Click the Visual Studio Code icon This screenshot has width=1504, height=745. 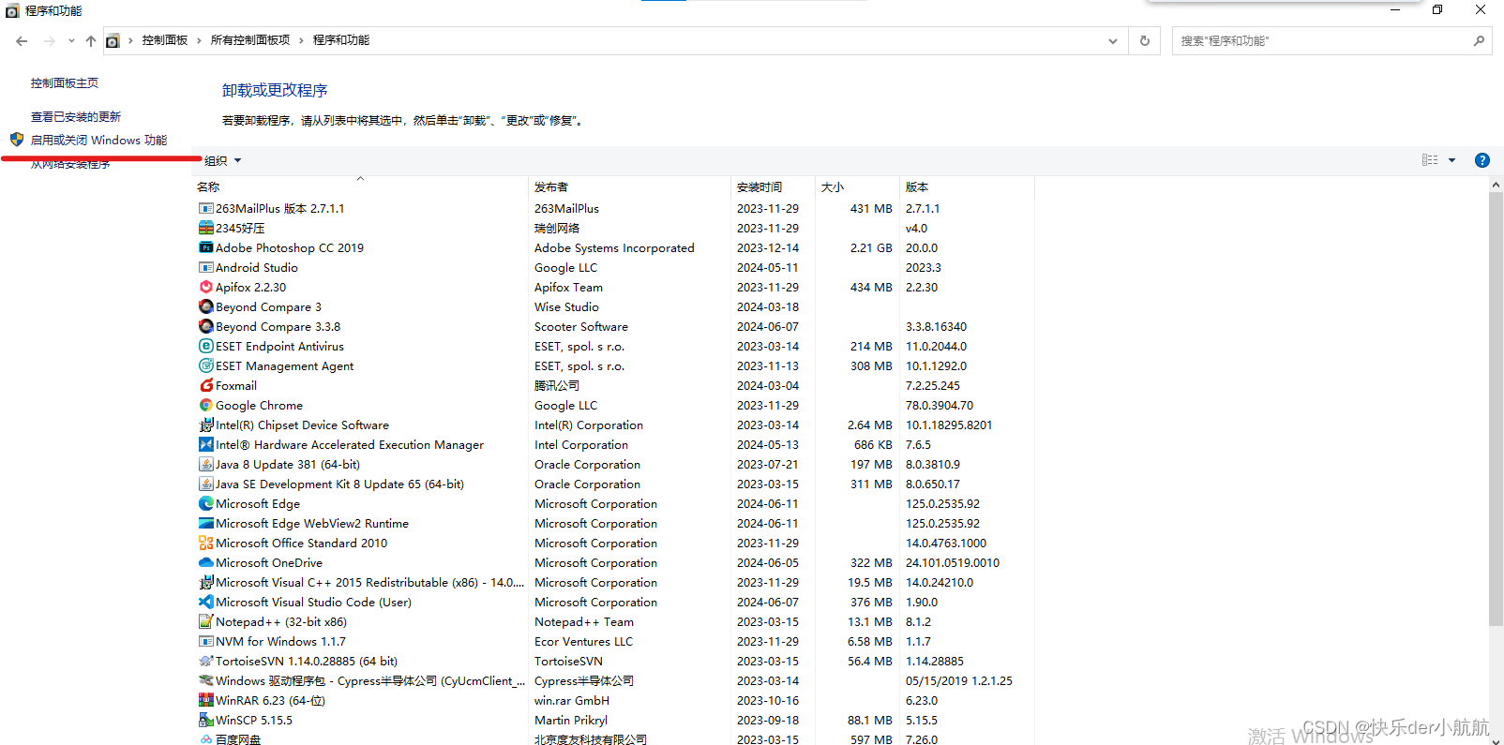tap(206, 602)
